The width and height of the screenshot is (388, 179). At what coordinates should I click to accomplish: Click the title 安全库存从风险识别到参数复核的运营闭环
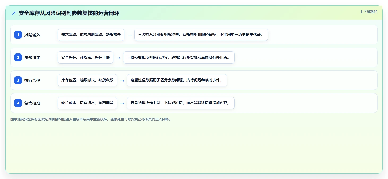tap(69, 13)
